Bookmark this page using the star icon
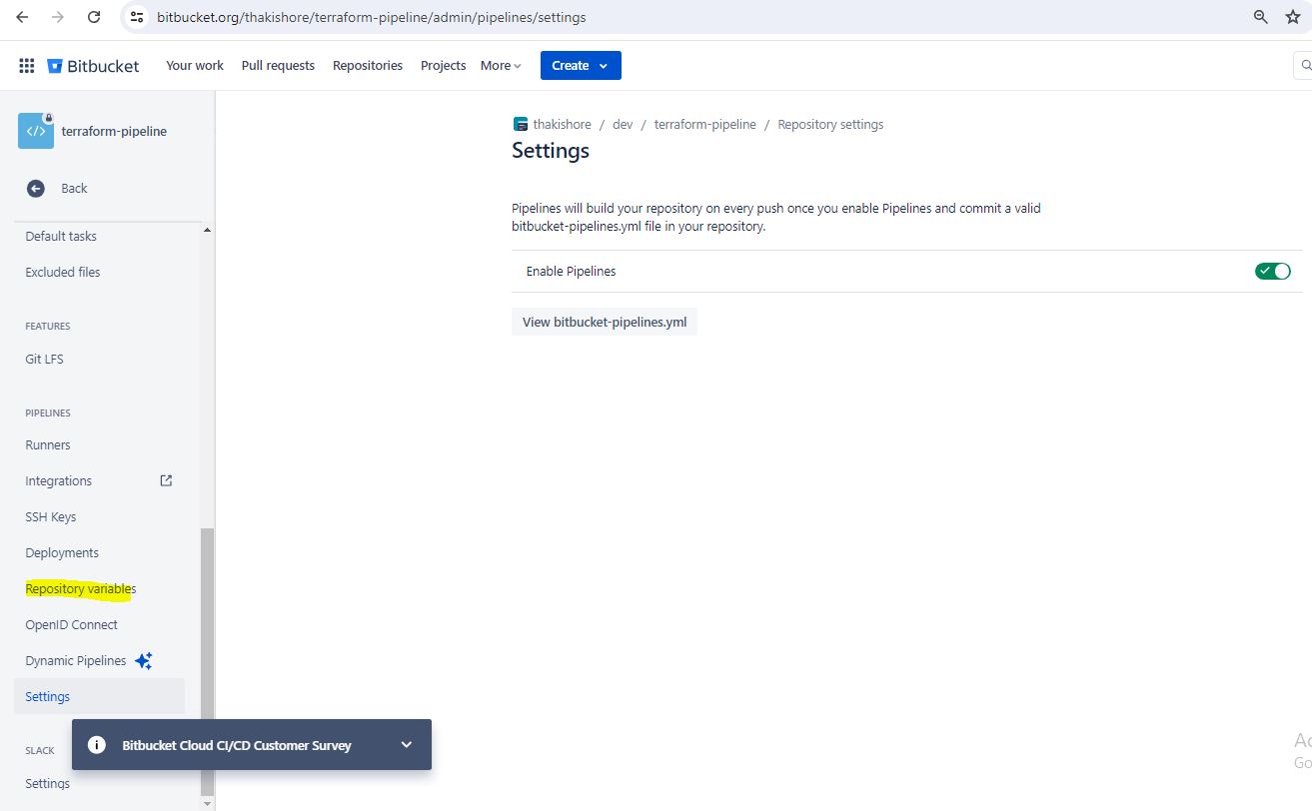 [1292, 17]
